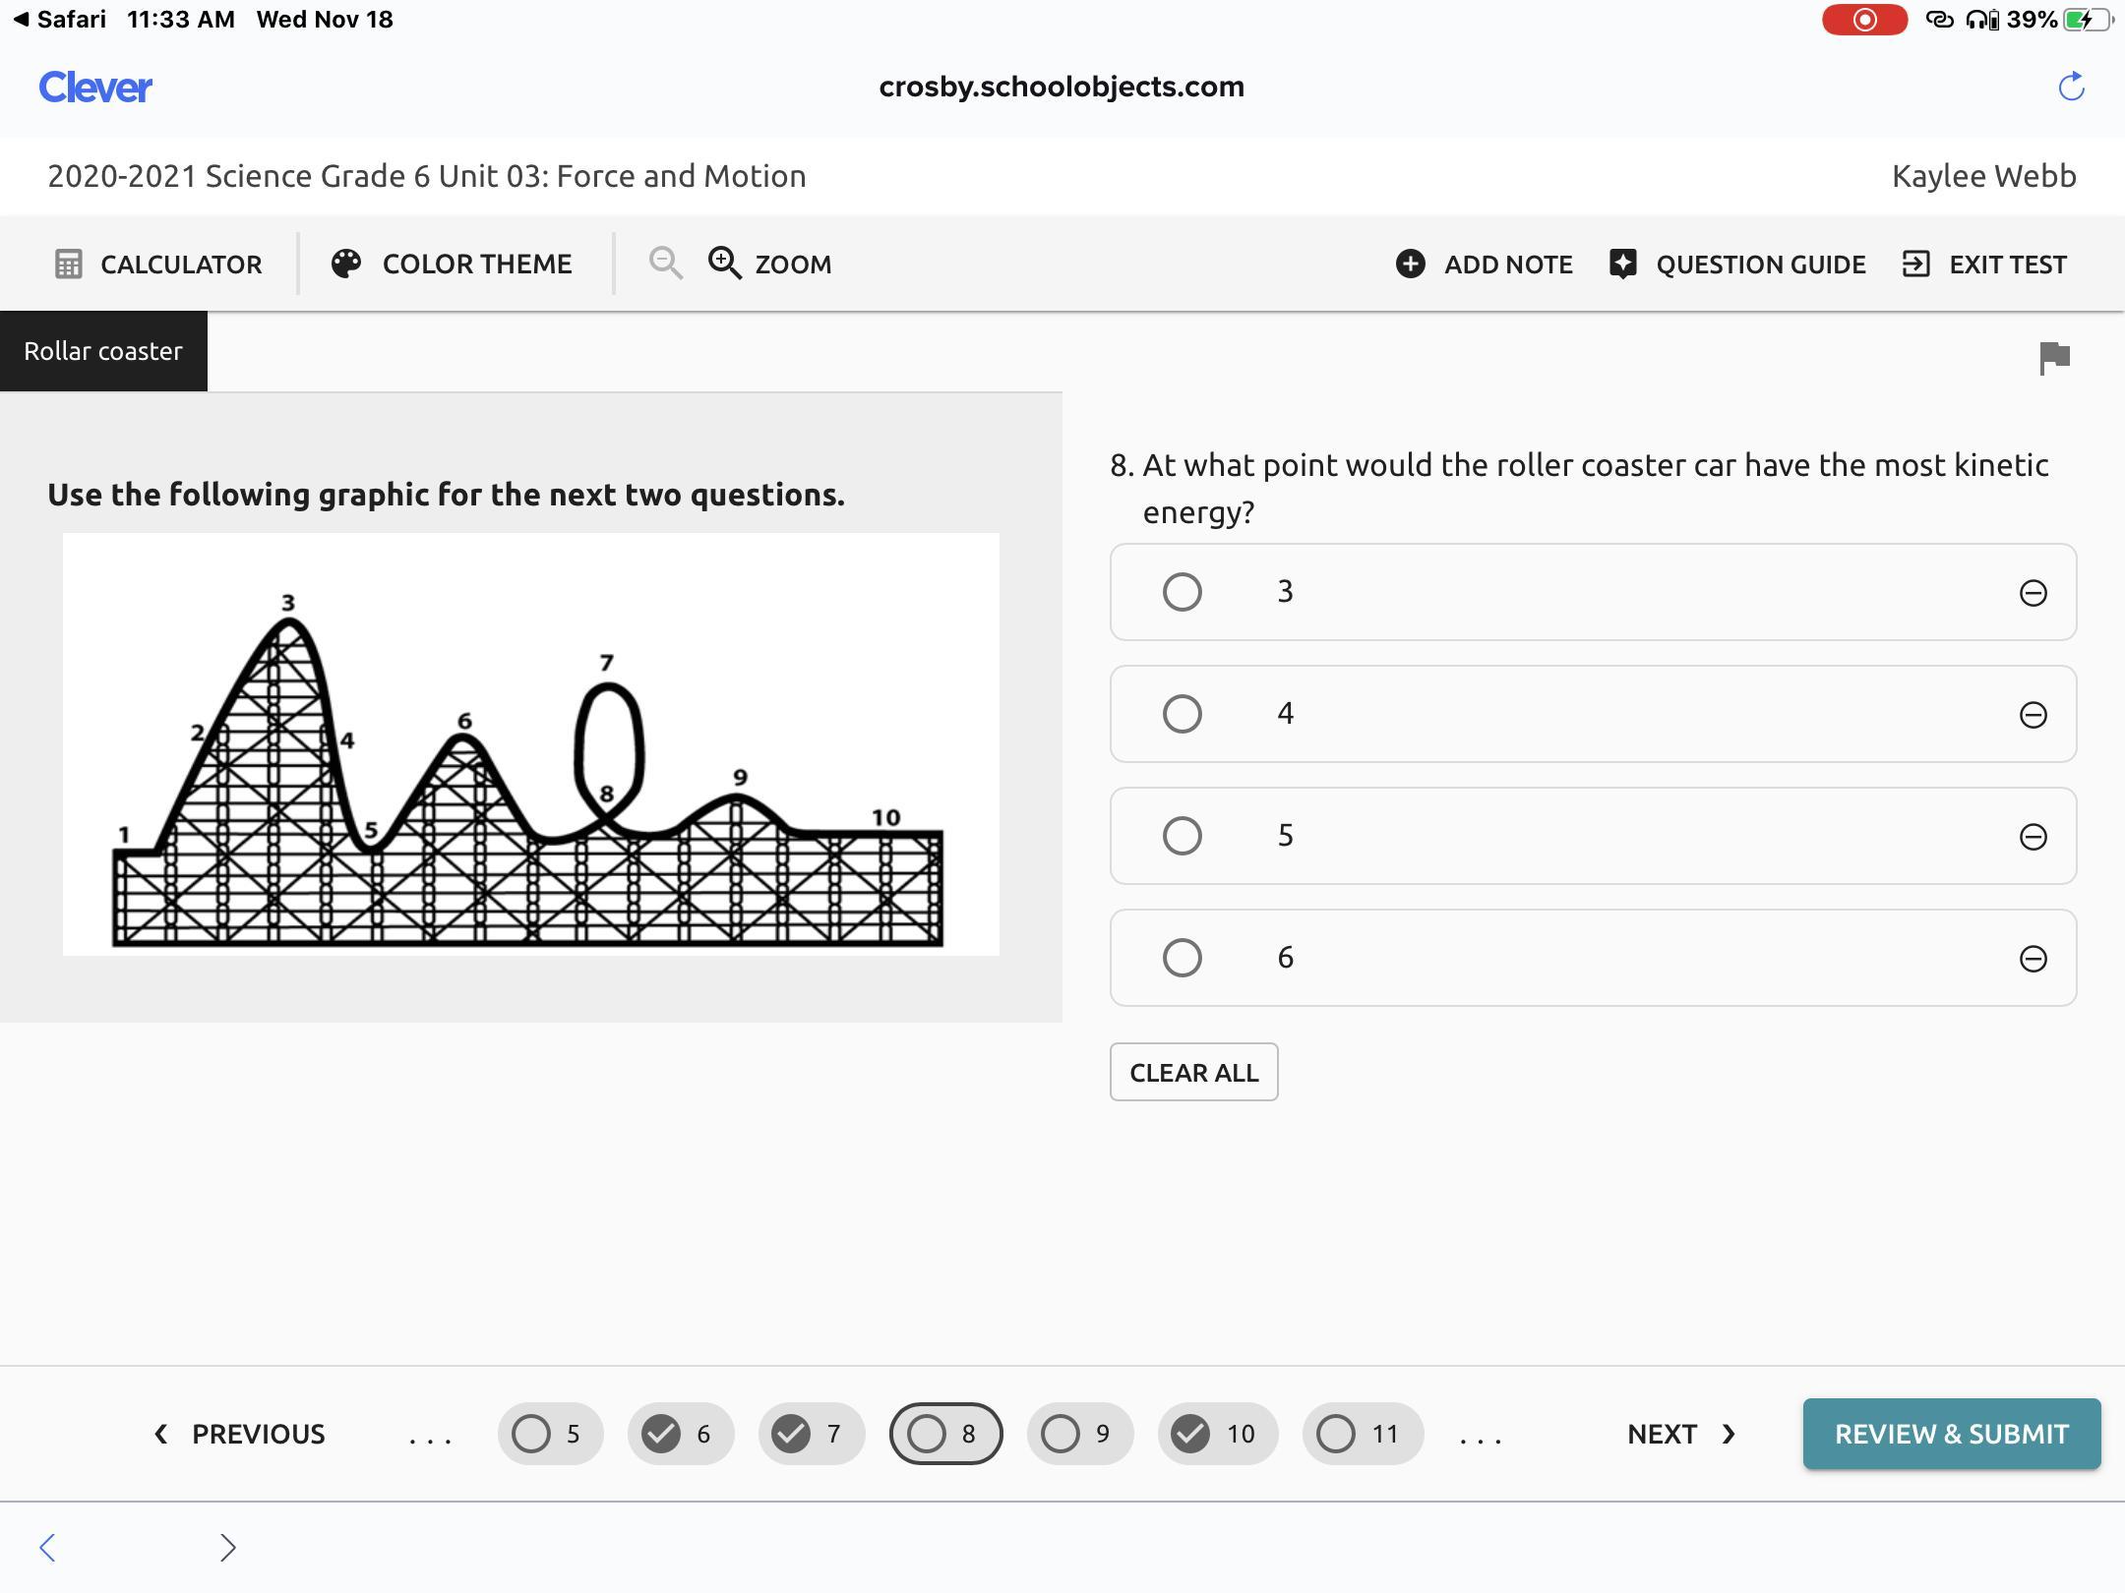Jump to question 9

[x=1079, y=1434]
